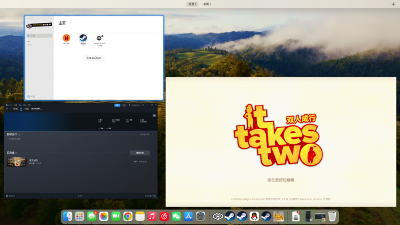
Task: Open WeChat from the dock
Action: 176,216
